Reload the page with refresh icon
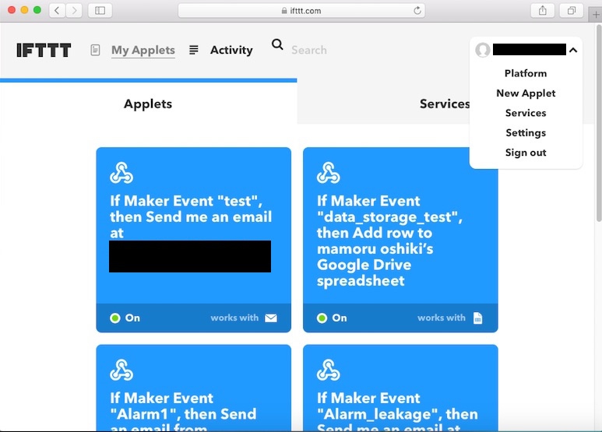602x432 pixels. coord(417,10)
